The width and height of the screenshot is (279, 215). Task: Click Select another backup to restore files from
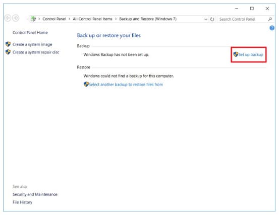tap(126, 85)
